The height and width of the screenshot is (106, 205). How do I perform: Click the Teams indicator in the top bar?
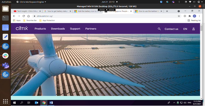click(173, 2)
